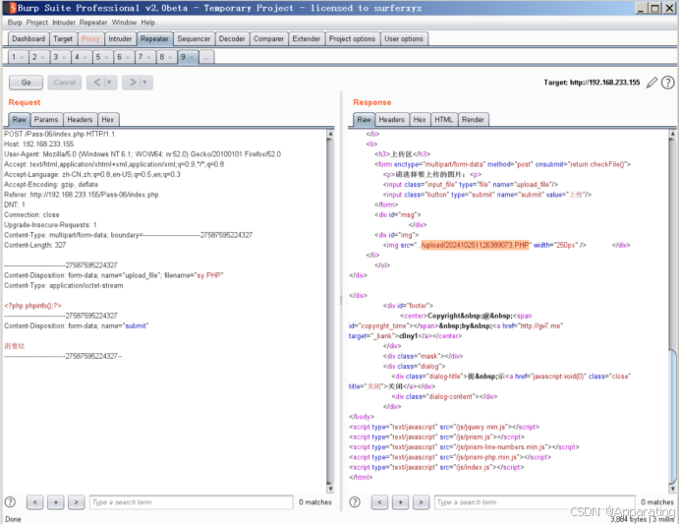This screenshot has height=525, width=680.
Task: Open the Intruder menu
Action: click(x=64, y=23)
